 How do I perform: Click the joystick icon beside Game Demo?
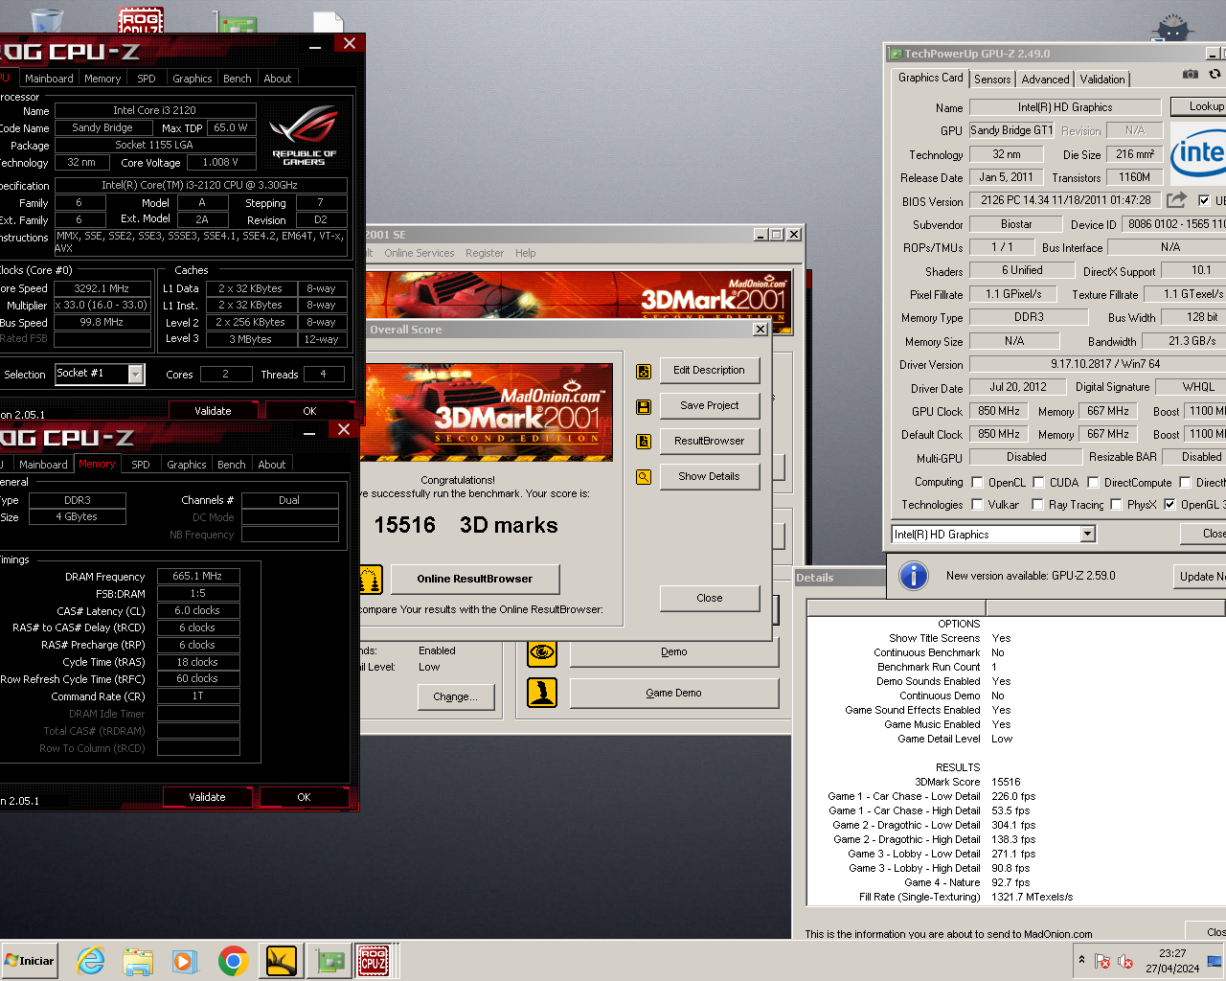[x=542, y=693]
